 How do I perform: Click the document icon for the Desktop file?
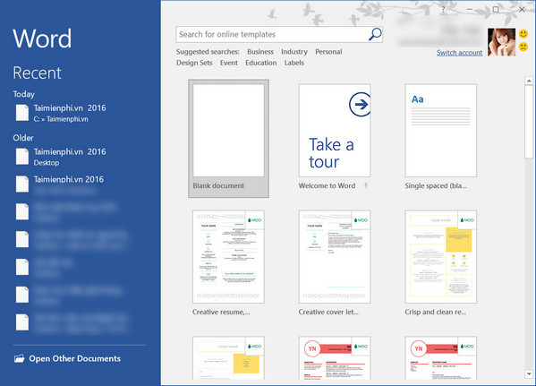pyautogui.click(x=22, y=157)
